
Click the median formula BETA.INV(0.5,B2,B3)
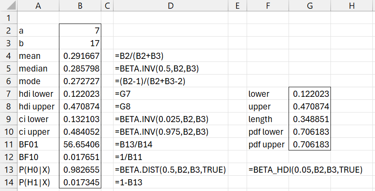tap(157, 68)
